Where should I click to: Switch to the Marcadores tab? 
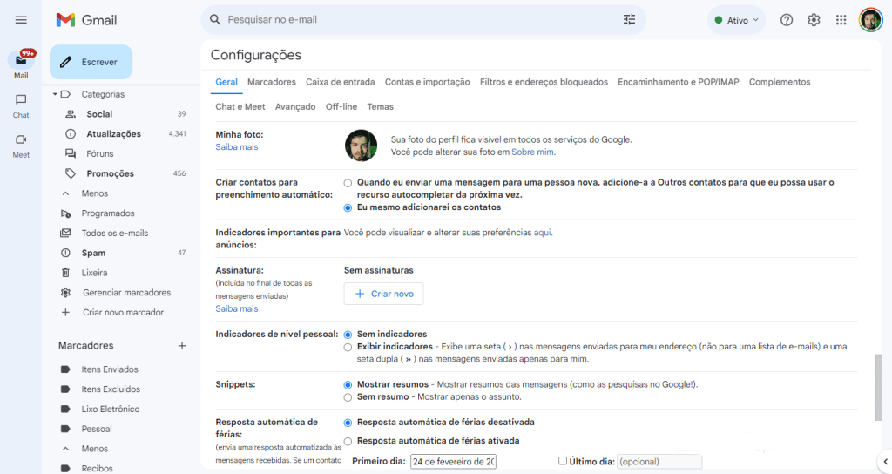(272, 82)
